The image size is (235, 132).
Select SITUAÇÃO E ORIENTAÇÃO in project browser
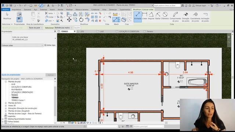pos(22,92)
